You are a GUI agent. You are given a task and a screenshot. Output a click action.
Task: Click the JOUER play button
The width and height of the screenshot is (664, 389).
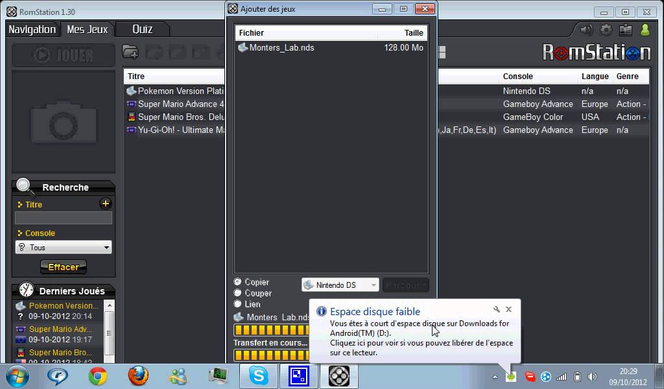pyautogui.click(x=64, y=55)
